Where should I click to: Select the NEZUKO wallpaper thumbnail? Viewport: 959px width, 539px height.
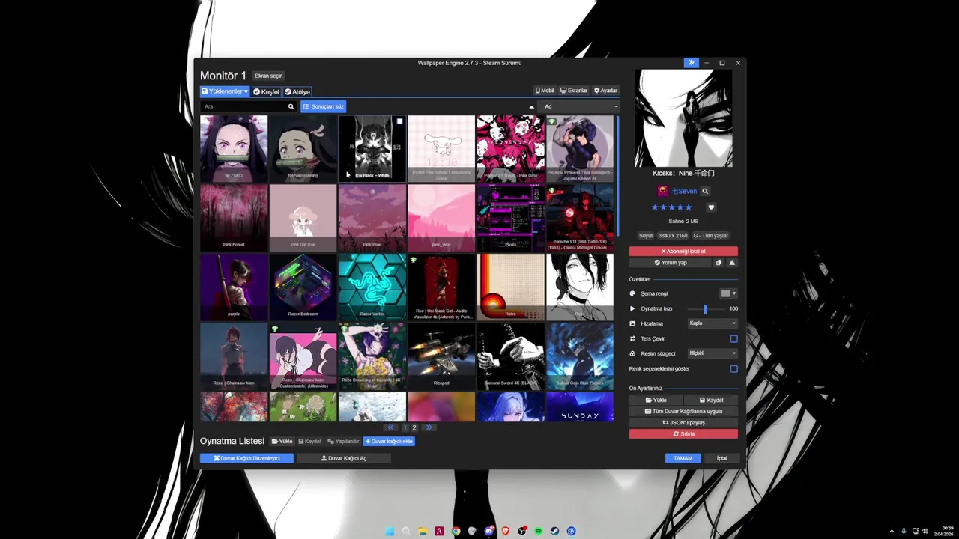(x=234, y=148)
